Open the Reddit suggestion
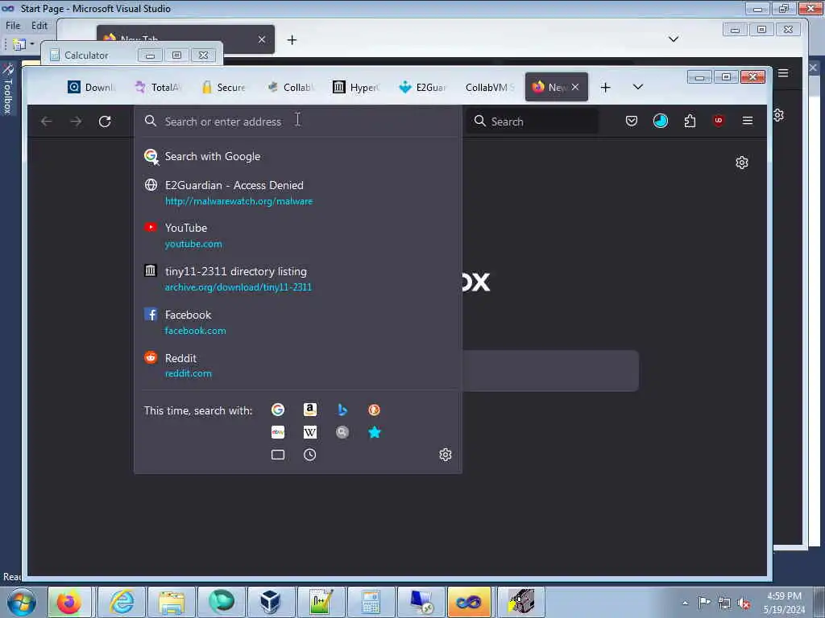Image resolution: width=825 pixels, height=618 pixels. (x=298, y=365)
